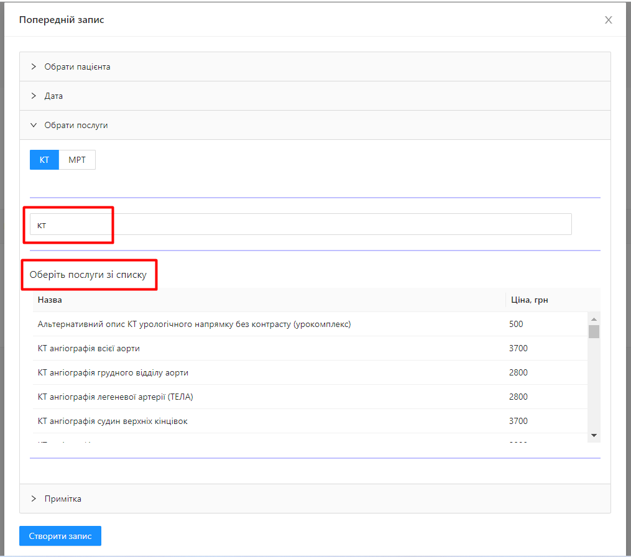Screen dimensions: 631x557
Task: Expand the Дата section
Action: [53, 96]
